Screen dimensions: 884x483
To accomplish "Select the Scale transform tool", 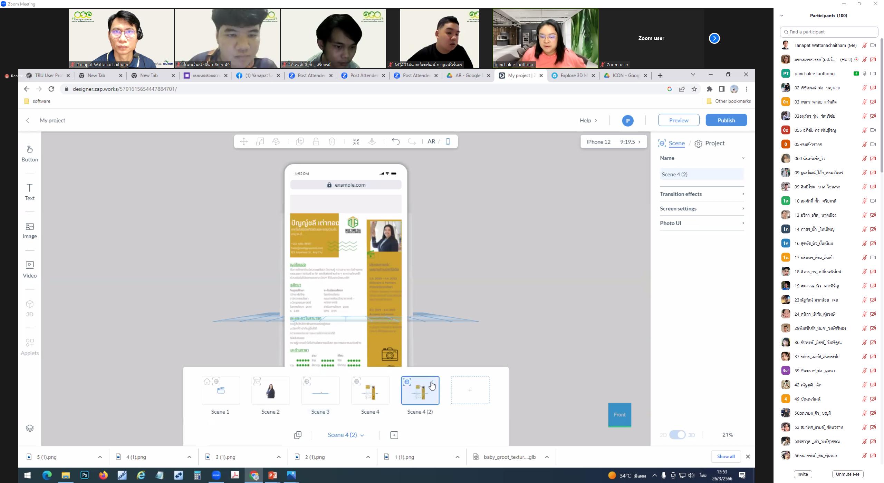I will (260, 141).
